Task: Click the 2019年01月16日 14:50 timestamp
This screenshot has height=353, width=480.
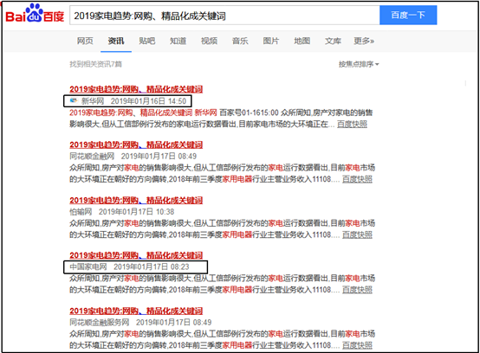Action: coord(148,101)
